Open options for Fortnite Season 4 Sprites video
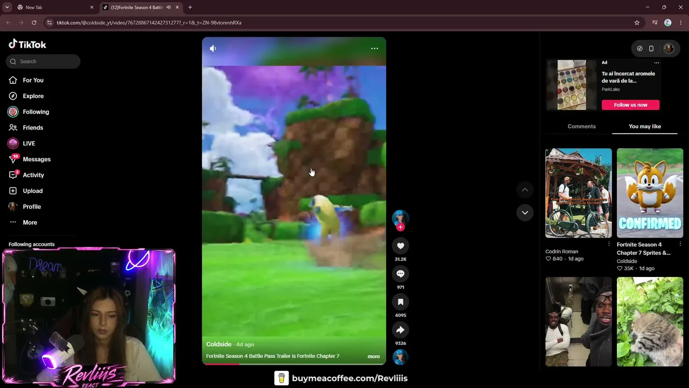Viewport: 689px width, 388px height. click(x=680, y=244)
